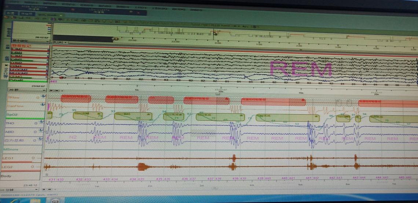
Task: Click dark scrollbar region of hypnogram overview
Action: pos(82,39)
